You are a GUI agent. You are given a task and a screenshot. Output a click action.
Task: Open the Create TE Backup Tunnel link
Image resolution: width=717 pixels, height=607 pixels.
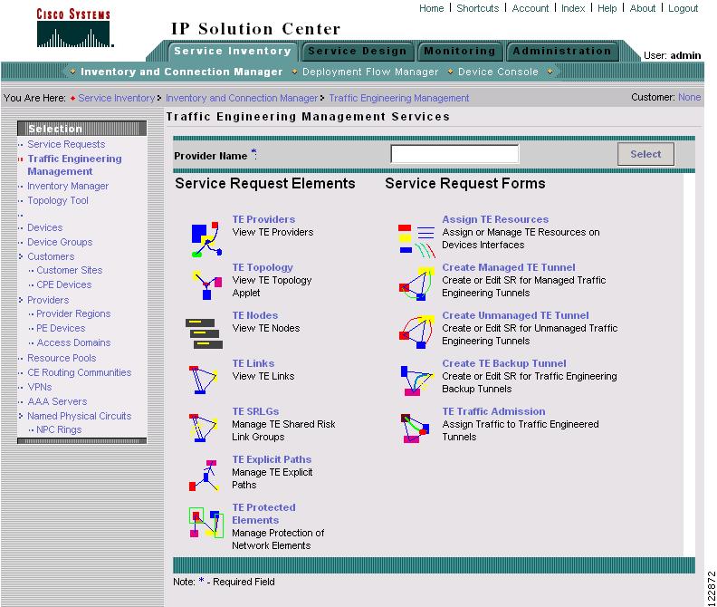tap(504, 363)
